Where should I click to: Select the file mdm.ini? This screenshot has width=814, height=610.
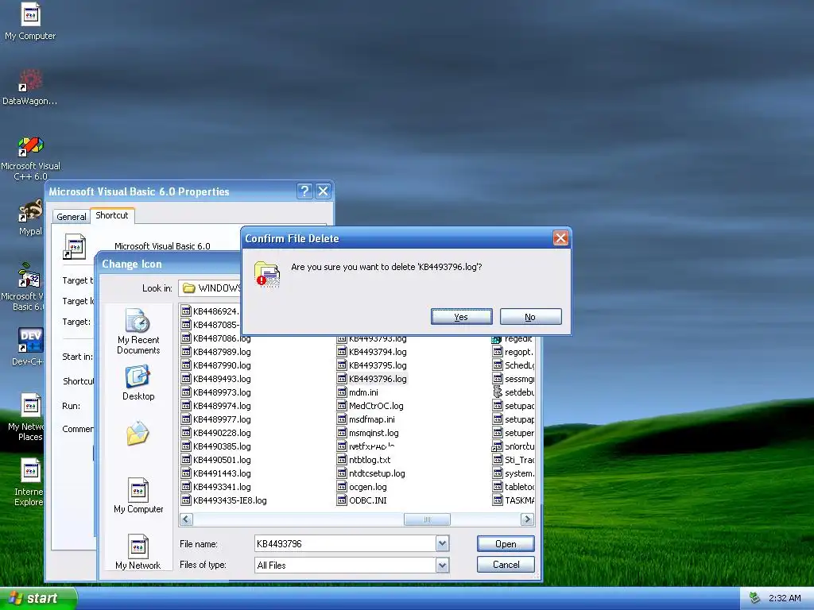tap(358, 392)
